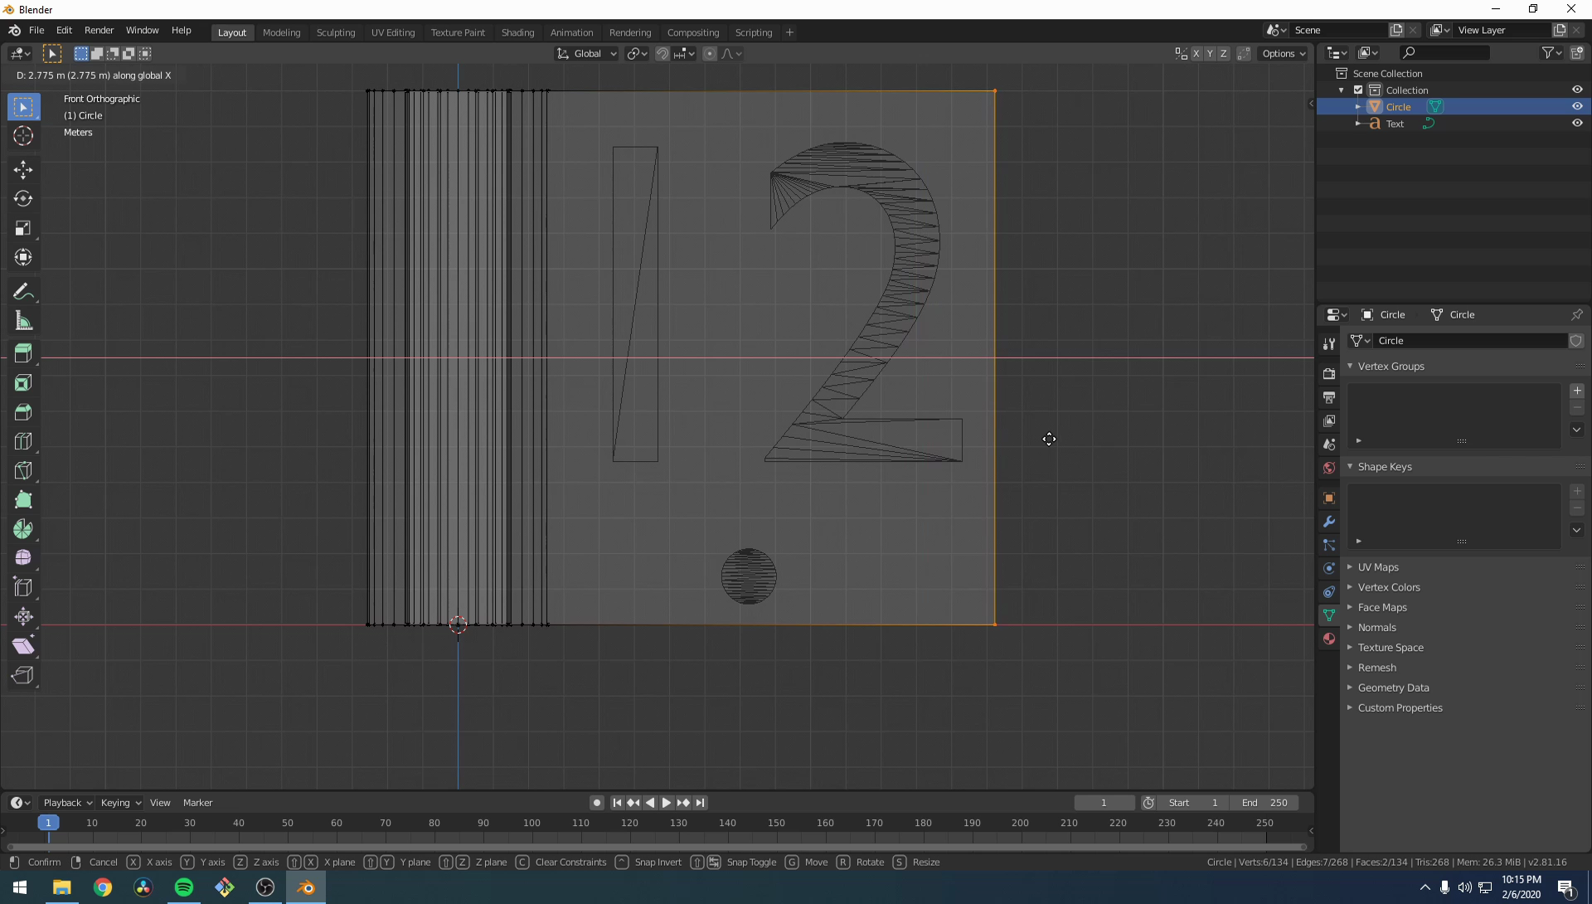Jump to timeline start frame button

click(617, 803)
